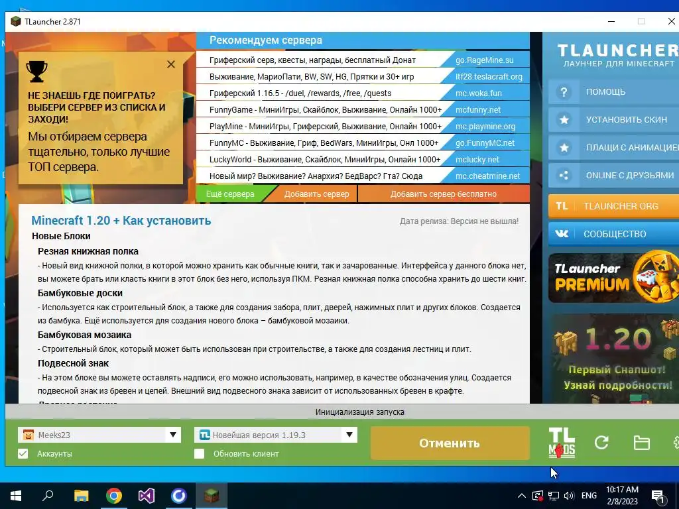Open Установить скин menu item

(x=613, y=120)
